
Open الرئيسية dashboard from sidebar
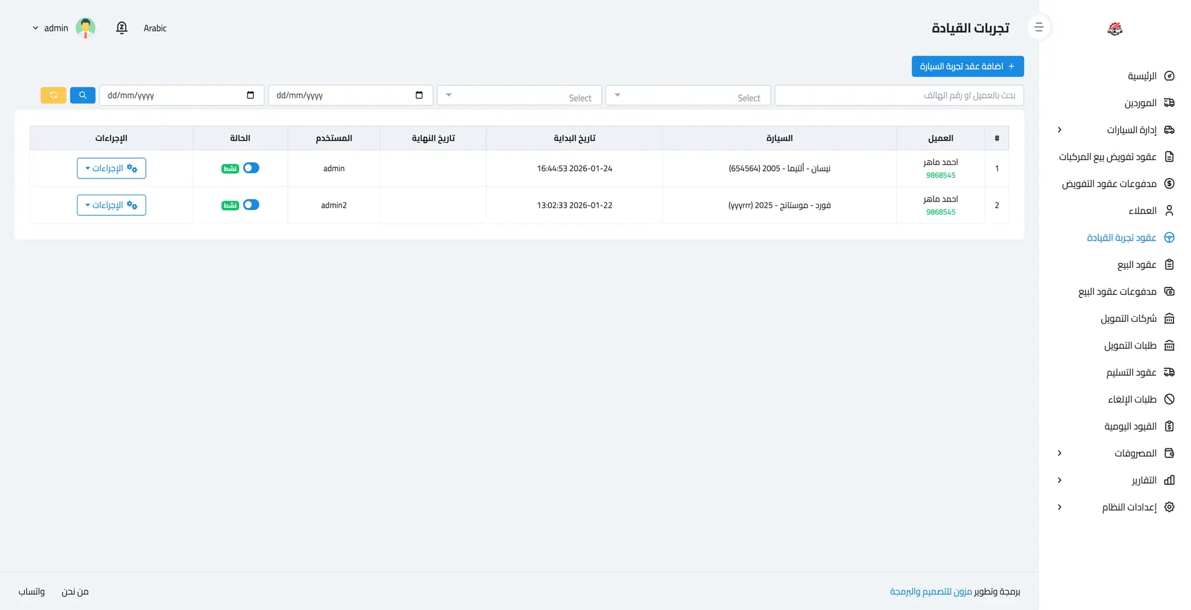(1141, 76)
